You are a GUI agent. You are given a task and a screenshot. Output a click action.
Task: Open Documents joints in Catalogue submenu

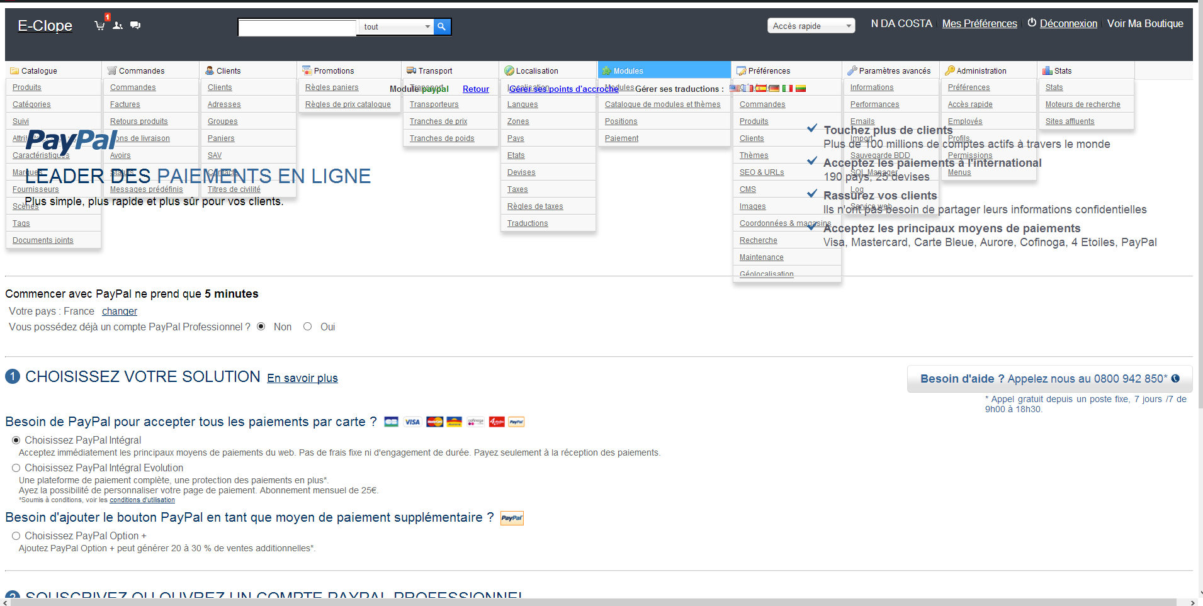(43, 240)
